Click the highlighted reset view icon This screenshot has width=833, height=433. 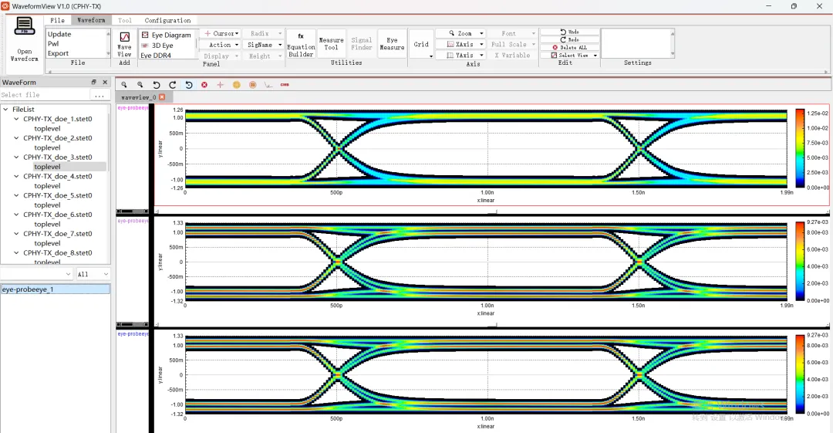coord(189,85)
